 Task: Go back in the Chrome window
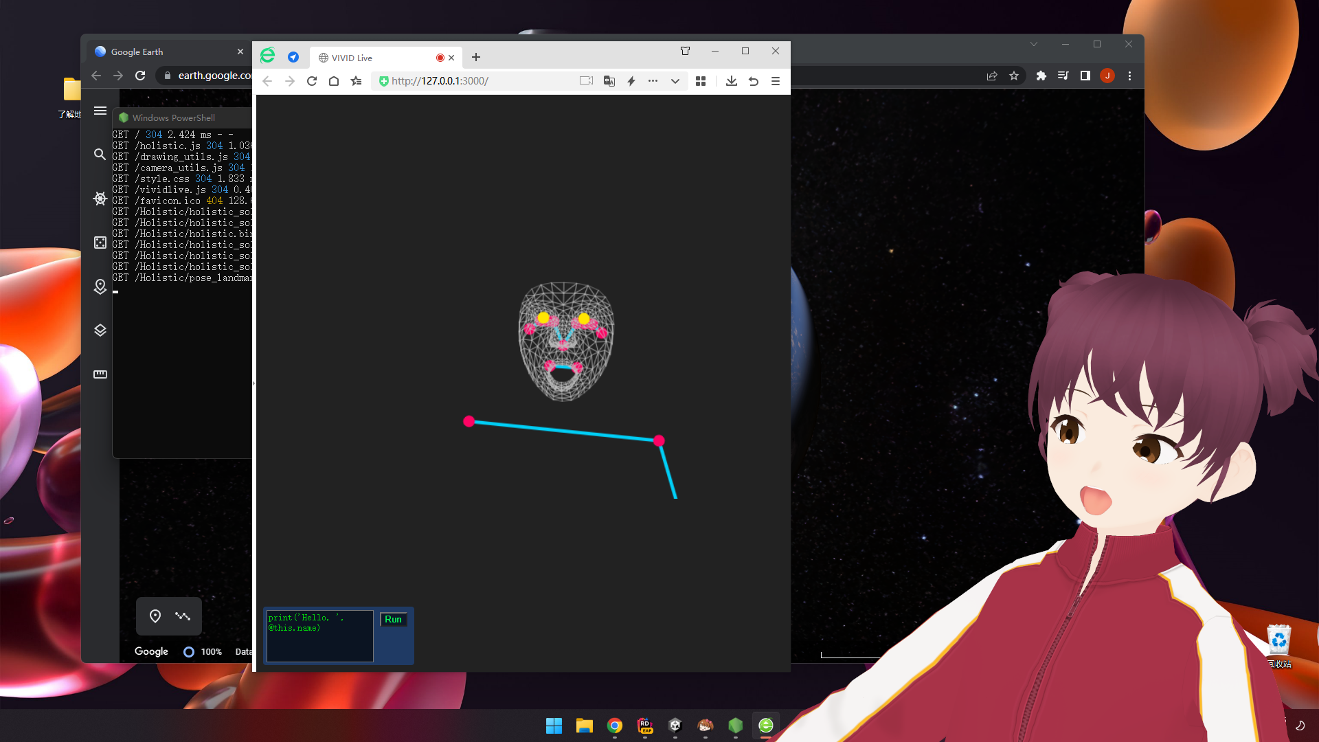click(x=96, y=76)
